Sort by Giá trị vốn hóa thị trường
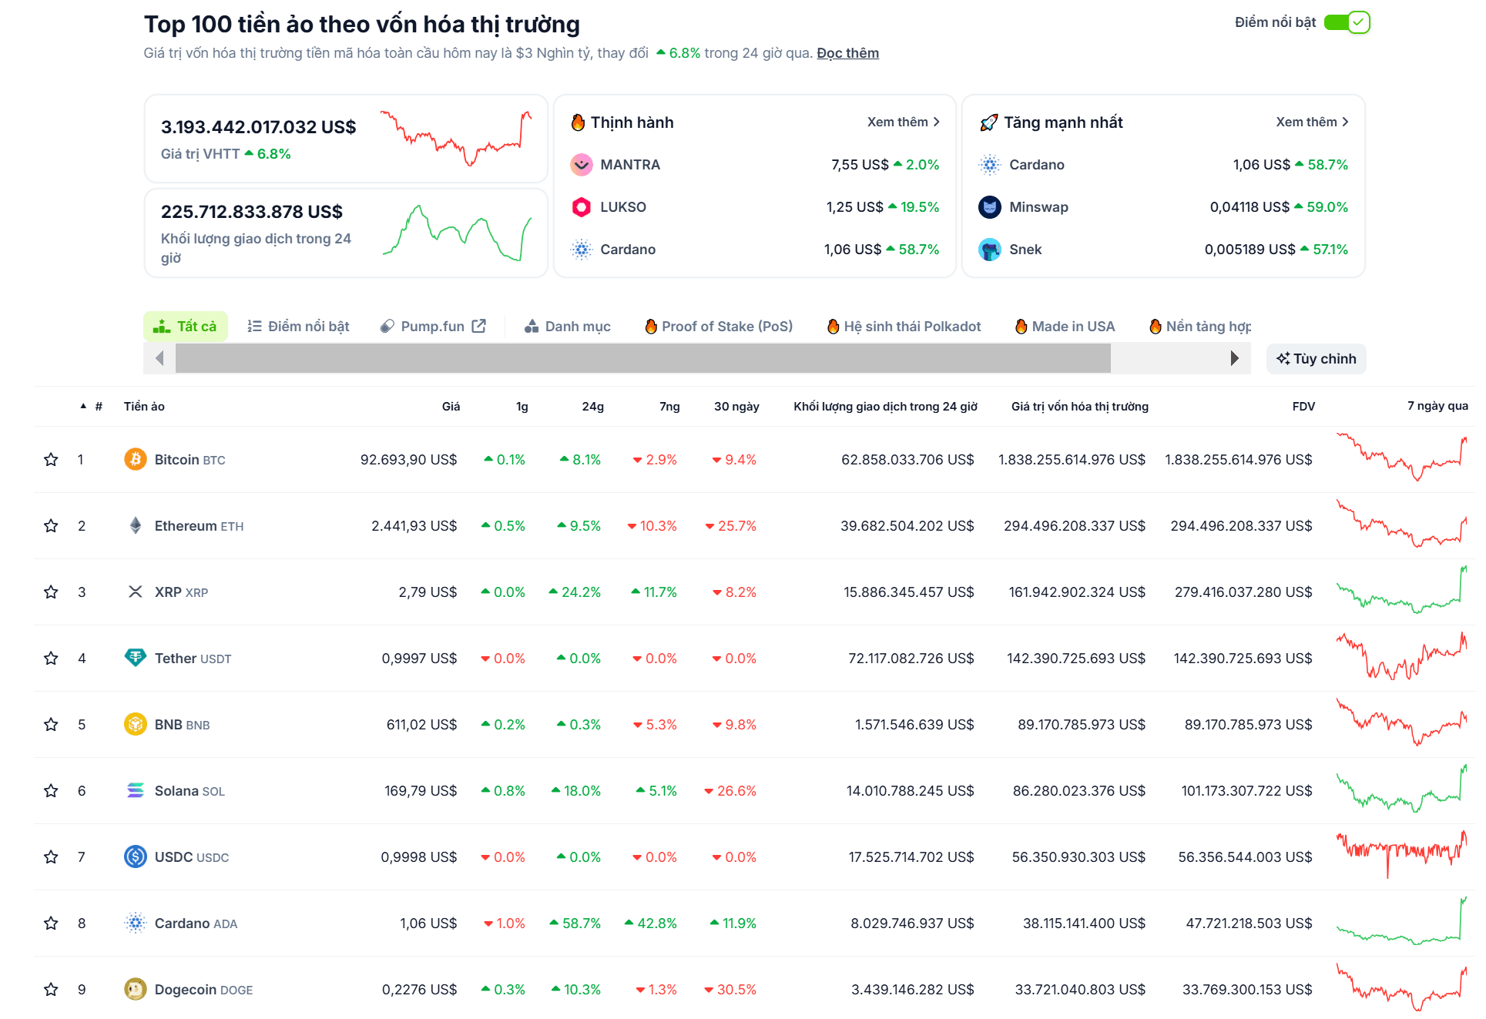This screenshot has width=1486, height=1019. coord(1079,407)
